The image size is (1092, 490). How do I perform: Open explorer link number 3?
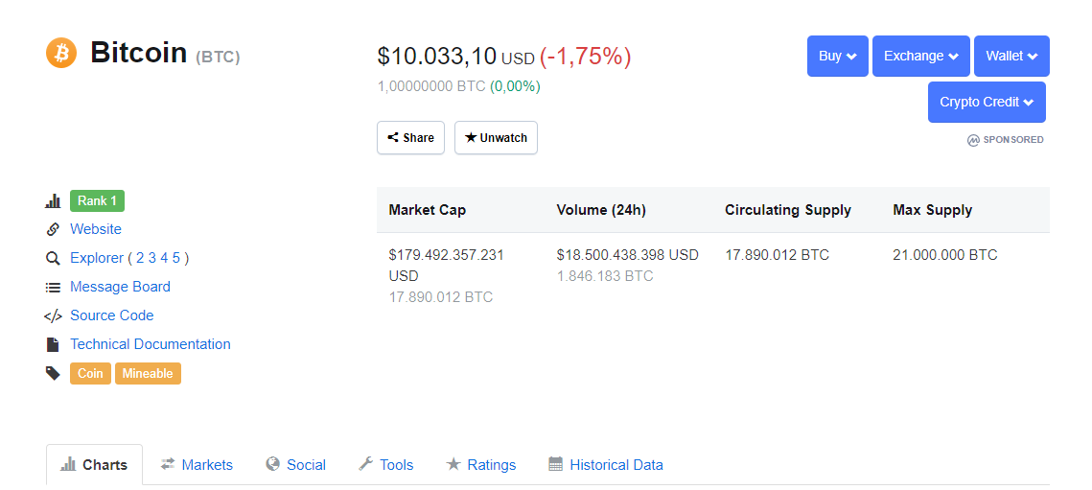coord(152,258)
